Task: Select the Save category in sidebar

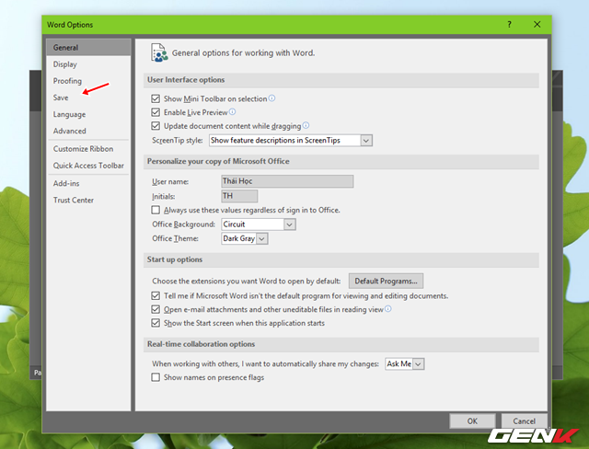Action: (61, 98)
